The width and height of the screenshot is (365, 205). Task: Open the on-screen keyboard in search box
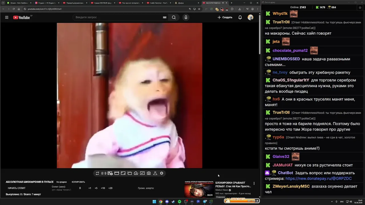tap(165, 17)
